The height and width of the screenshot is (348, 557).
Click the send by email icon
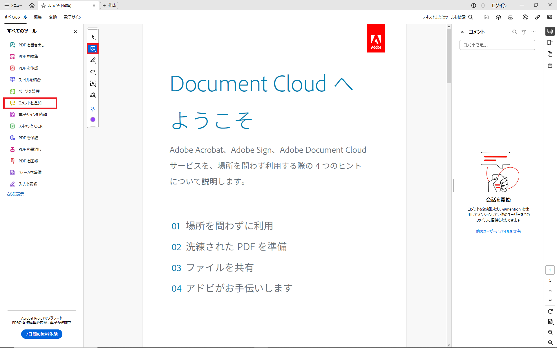(550, 17)
